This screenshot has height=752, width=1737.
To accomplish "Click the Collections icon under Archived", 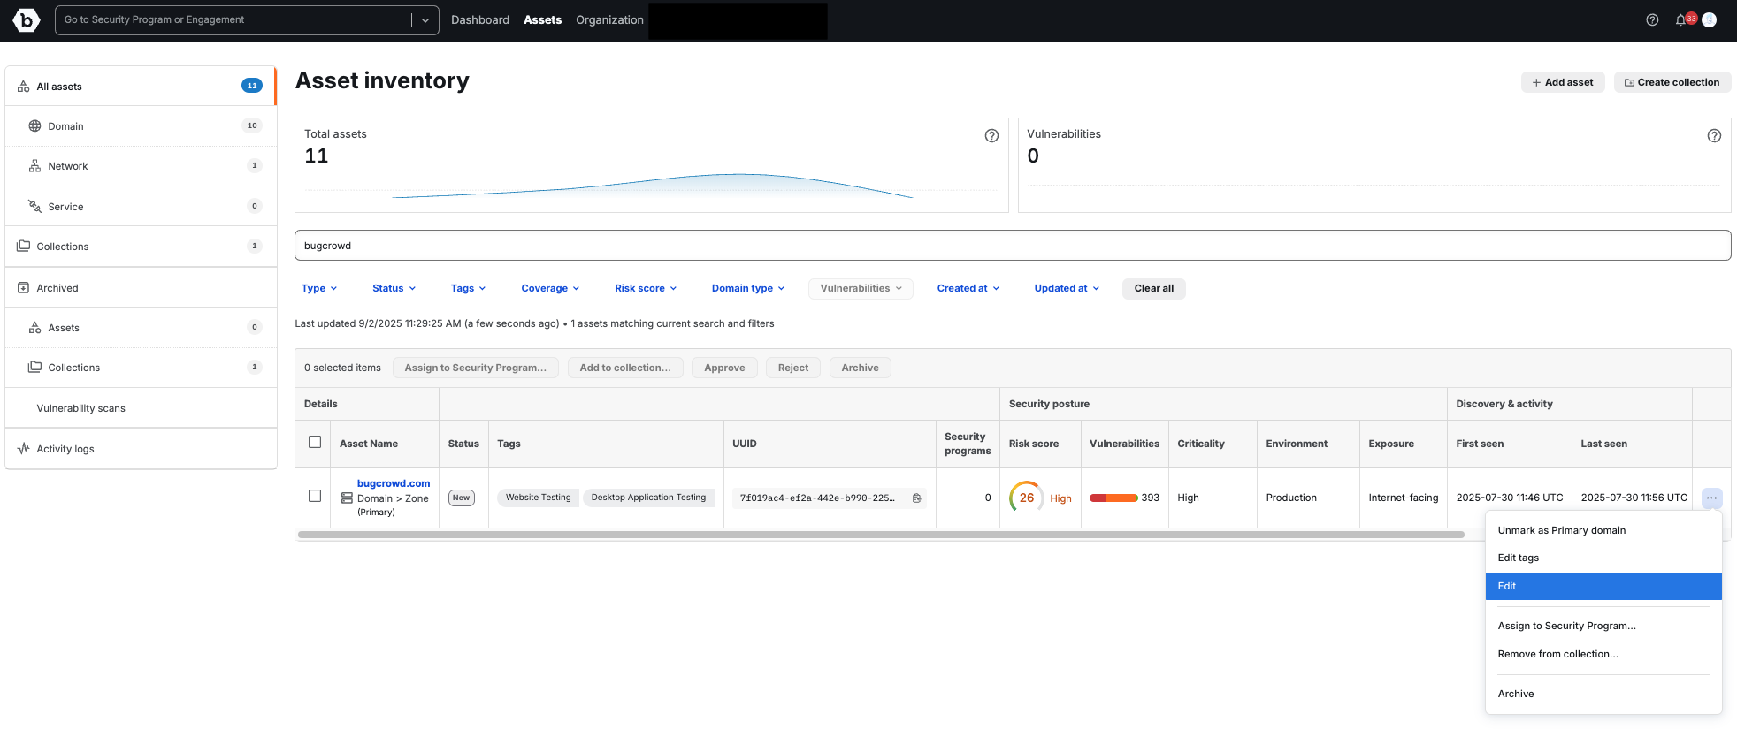I will [34, 368].
